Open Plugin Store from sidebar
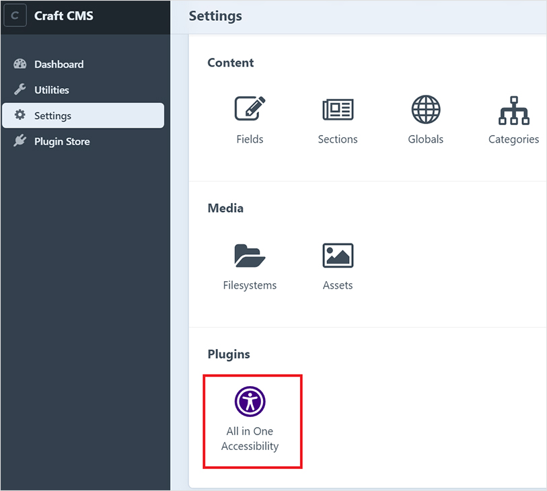The image size is (547, 491). (62, 141)
